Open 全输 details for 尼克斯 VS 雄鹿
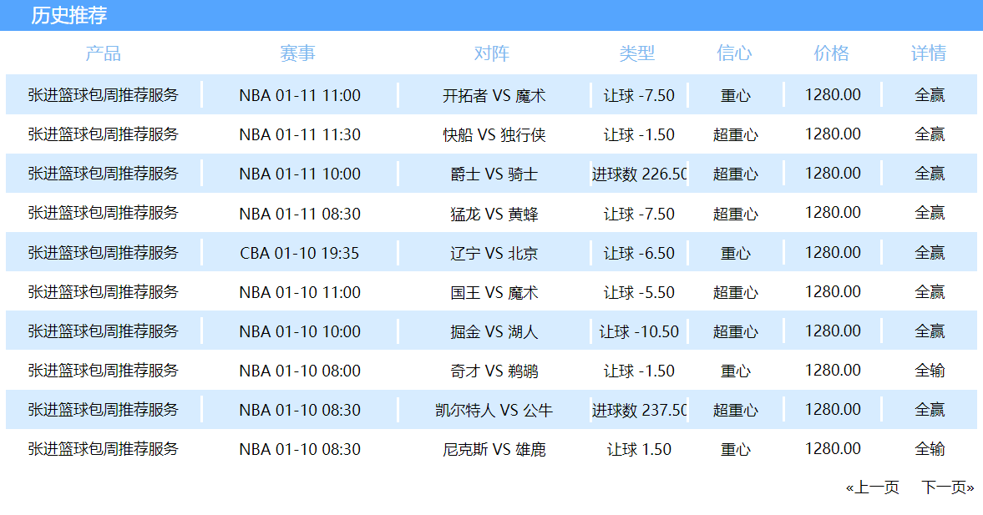Screen dimensions: 983x515 click(929, 448)
